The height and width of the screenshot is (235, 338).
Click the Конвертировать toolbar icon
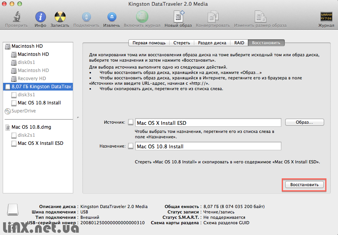(213, 17)
